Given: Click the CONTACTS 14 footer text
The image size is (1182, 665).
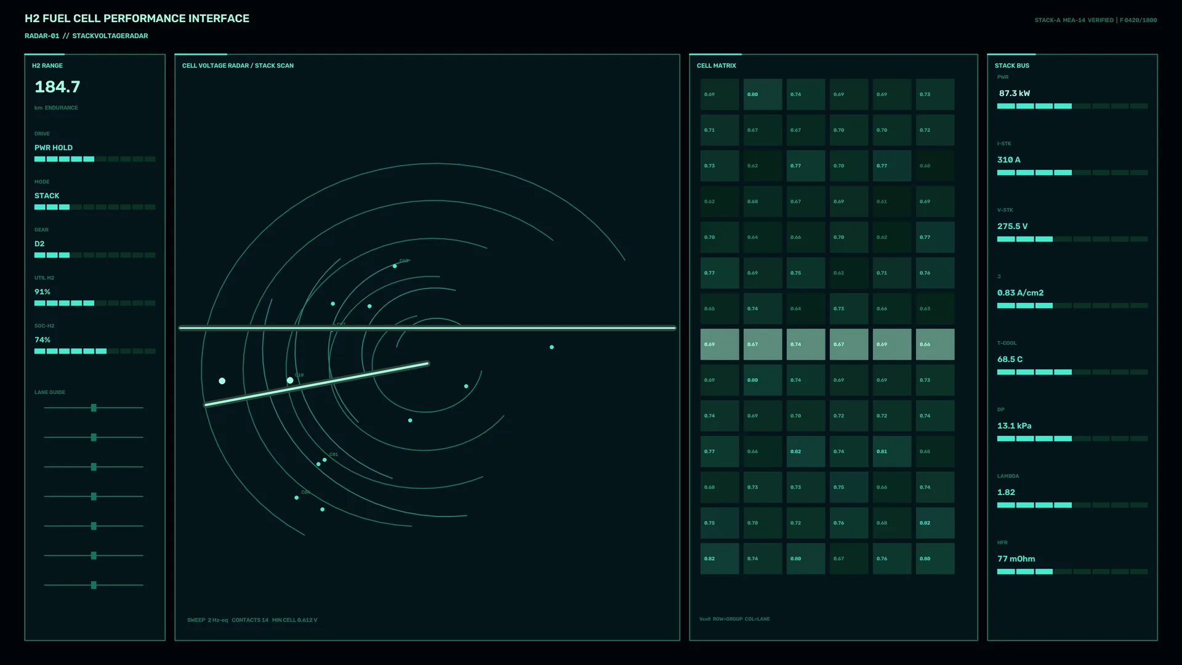Looking at the screenshot, I should pyautogui.click(x=250, y=620).
